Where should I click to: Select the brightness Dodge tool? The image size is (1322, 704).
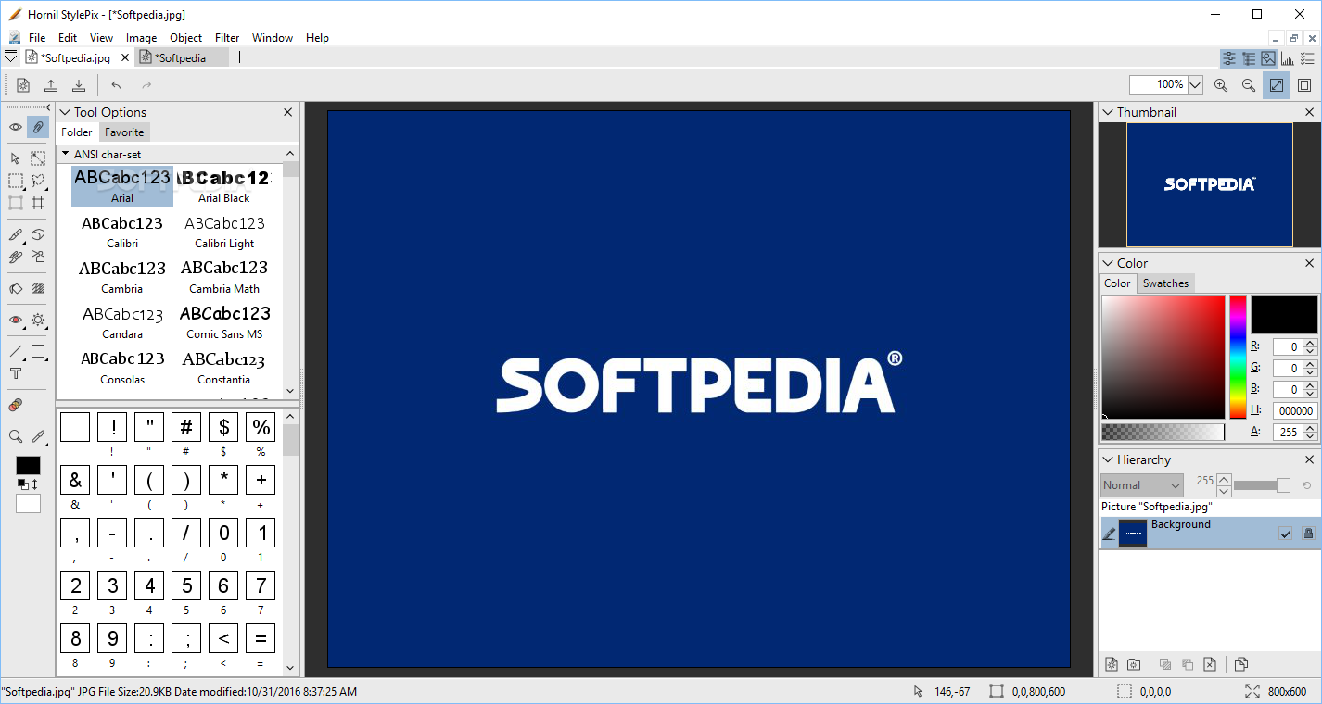pyautogui.click(x=38, y=320)
